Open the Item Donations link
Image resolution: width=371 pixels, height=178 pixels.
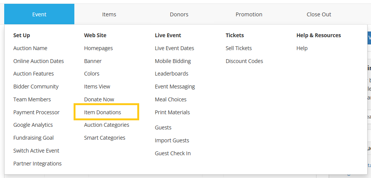point(103,112)
